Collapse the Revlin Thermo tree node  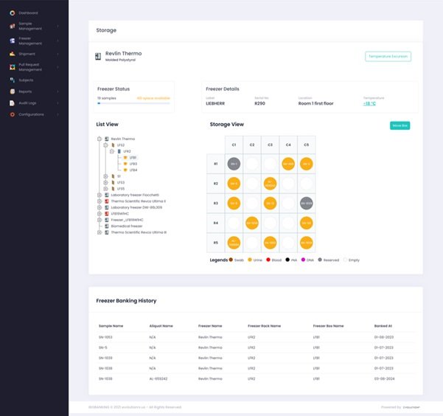(100, 139)
